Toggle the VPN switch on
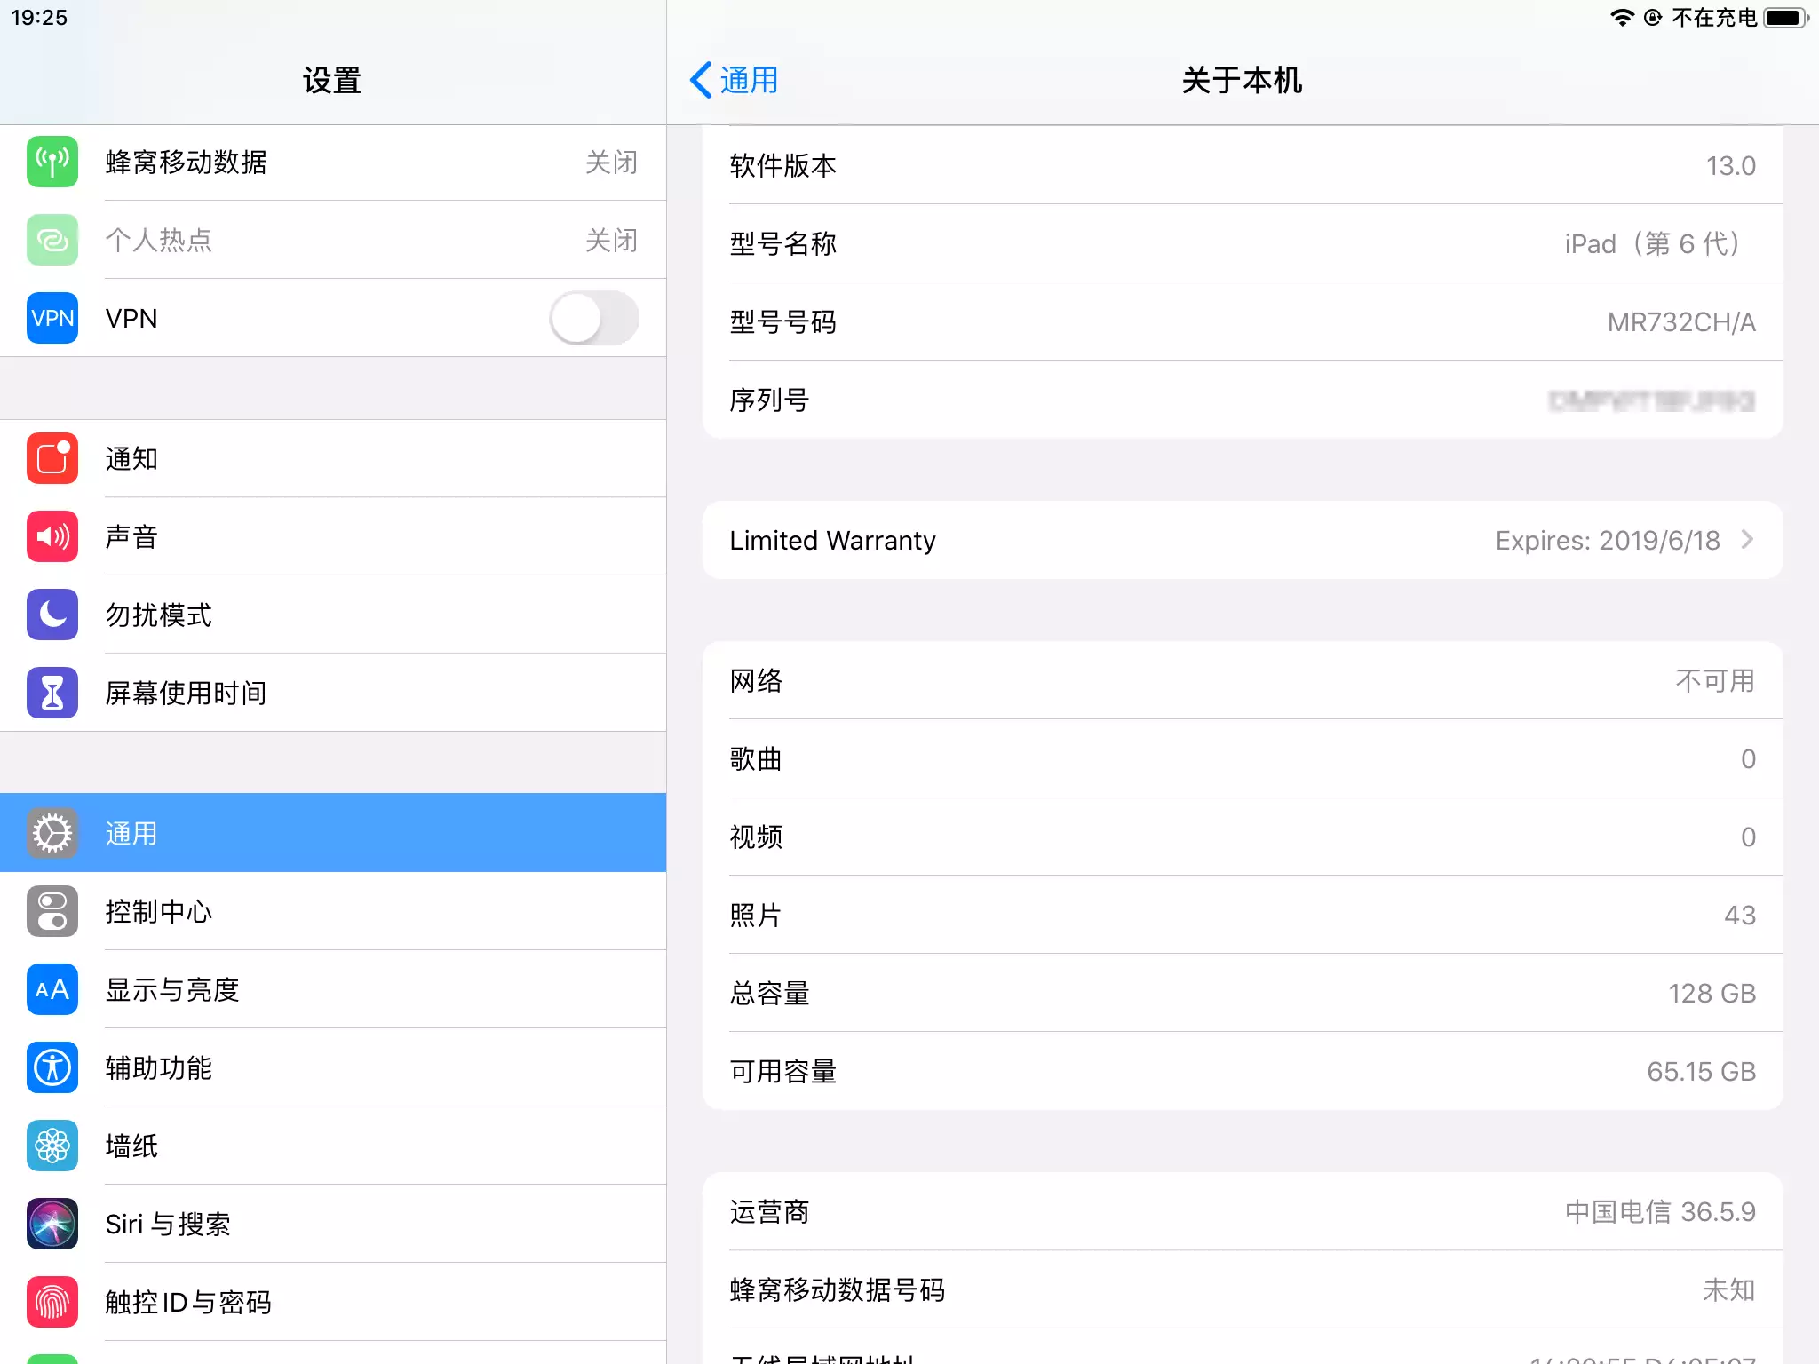Viewport: 1819px width, 1364px height. click(593, 318)
